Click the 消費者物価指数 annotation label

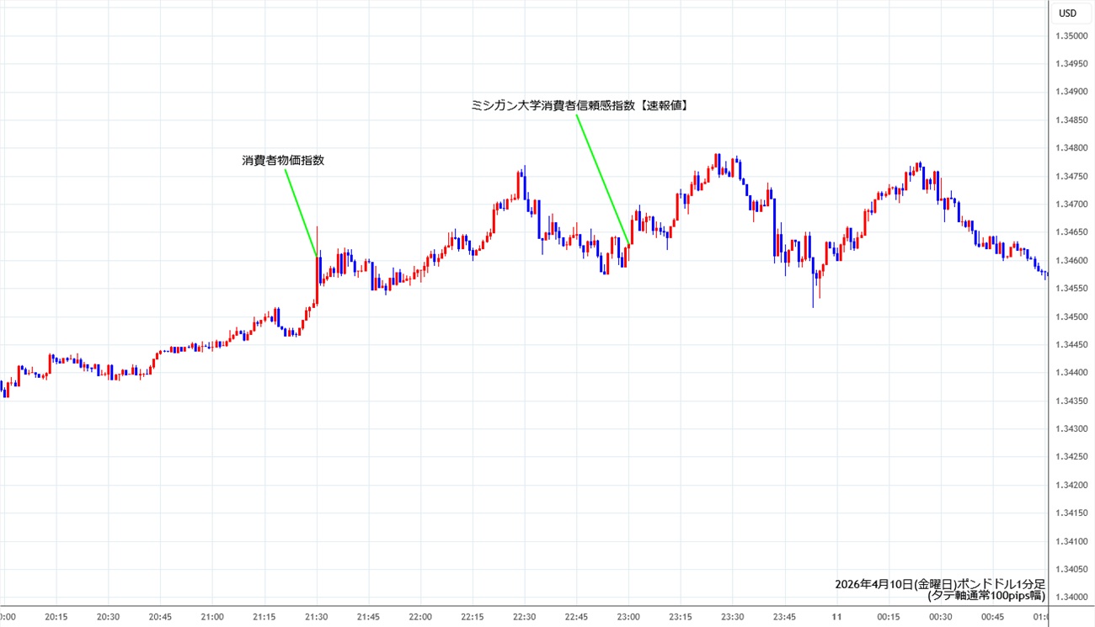click(x=283, y=160)
